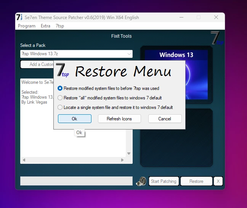Select restore files to before 7tsp was used
247x208 pixels.
60,88
